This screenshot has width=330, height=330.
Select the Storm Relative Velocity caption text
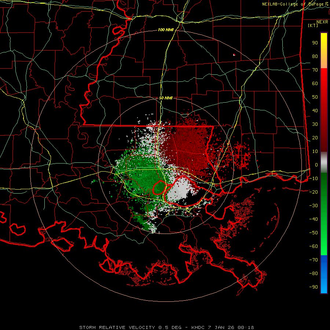(167, 327)
